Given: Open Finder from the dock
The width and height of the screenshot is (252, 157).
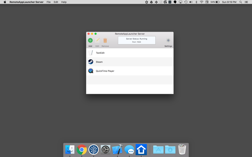Looking at the screenshot, I should [70, 149].
